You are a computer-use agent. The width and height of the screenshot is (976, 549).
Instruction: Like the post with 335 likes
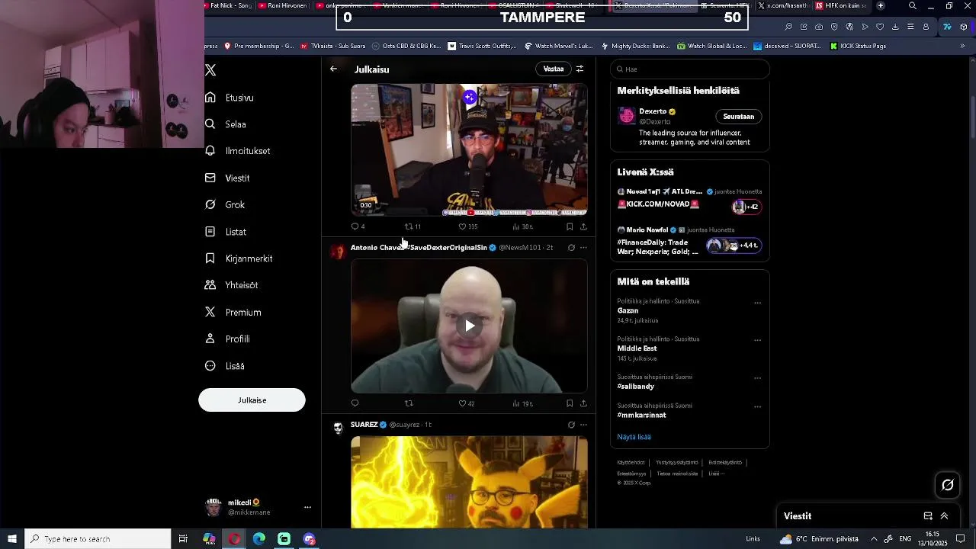coord(467,226)
